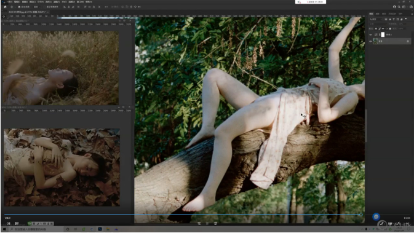Toggle the auto-select checkbox in options bar

pos(19,7)
